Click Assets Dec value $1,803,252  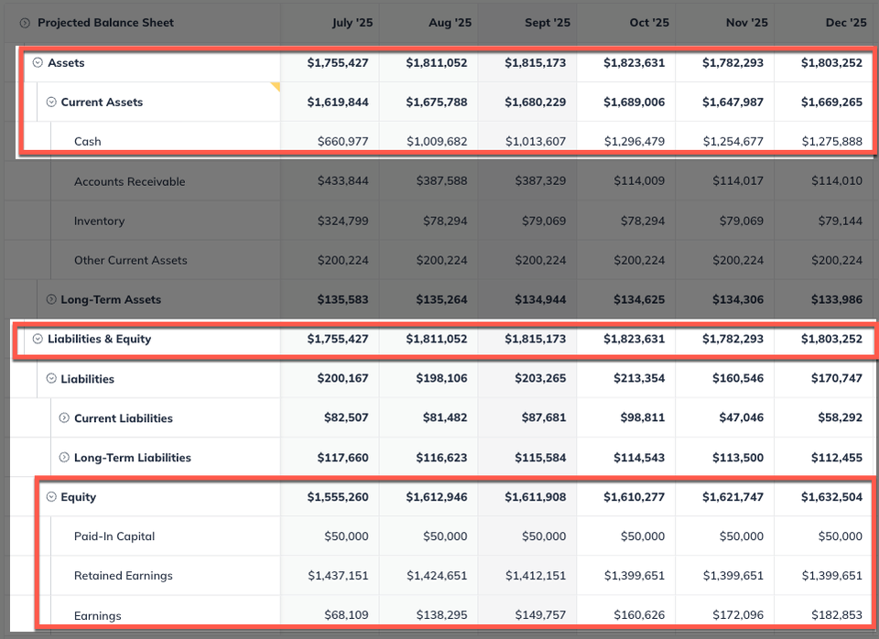pos(831,63)
